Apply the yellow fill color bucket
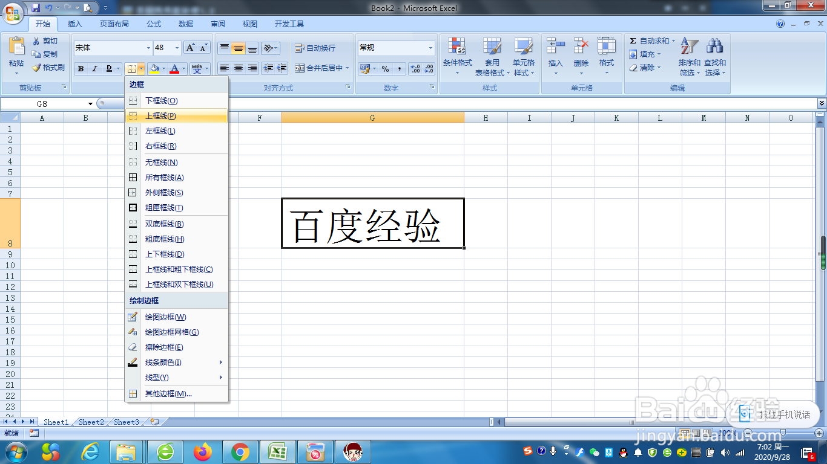 coord(154,69)
